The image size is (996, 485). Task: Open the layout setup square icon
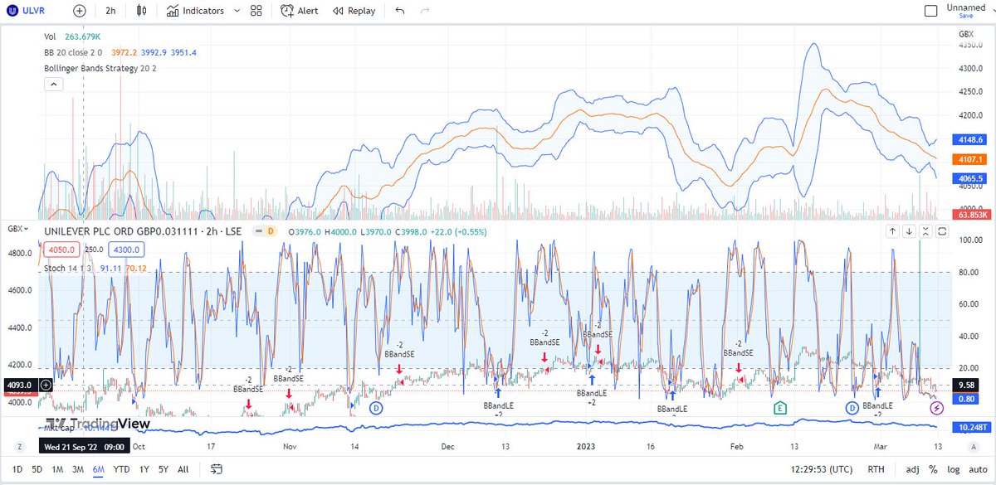930,11
